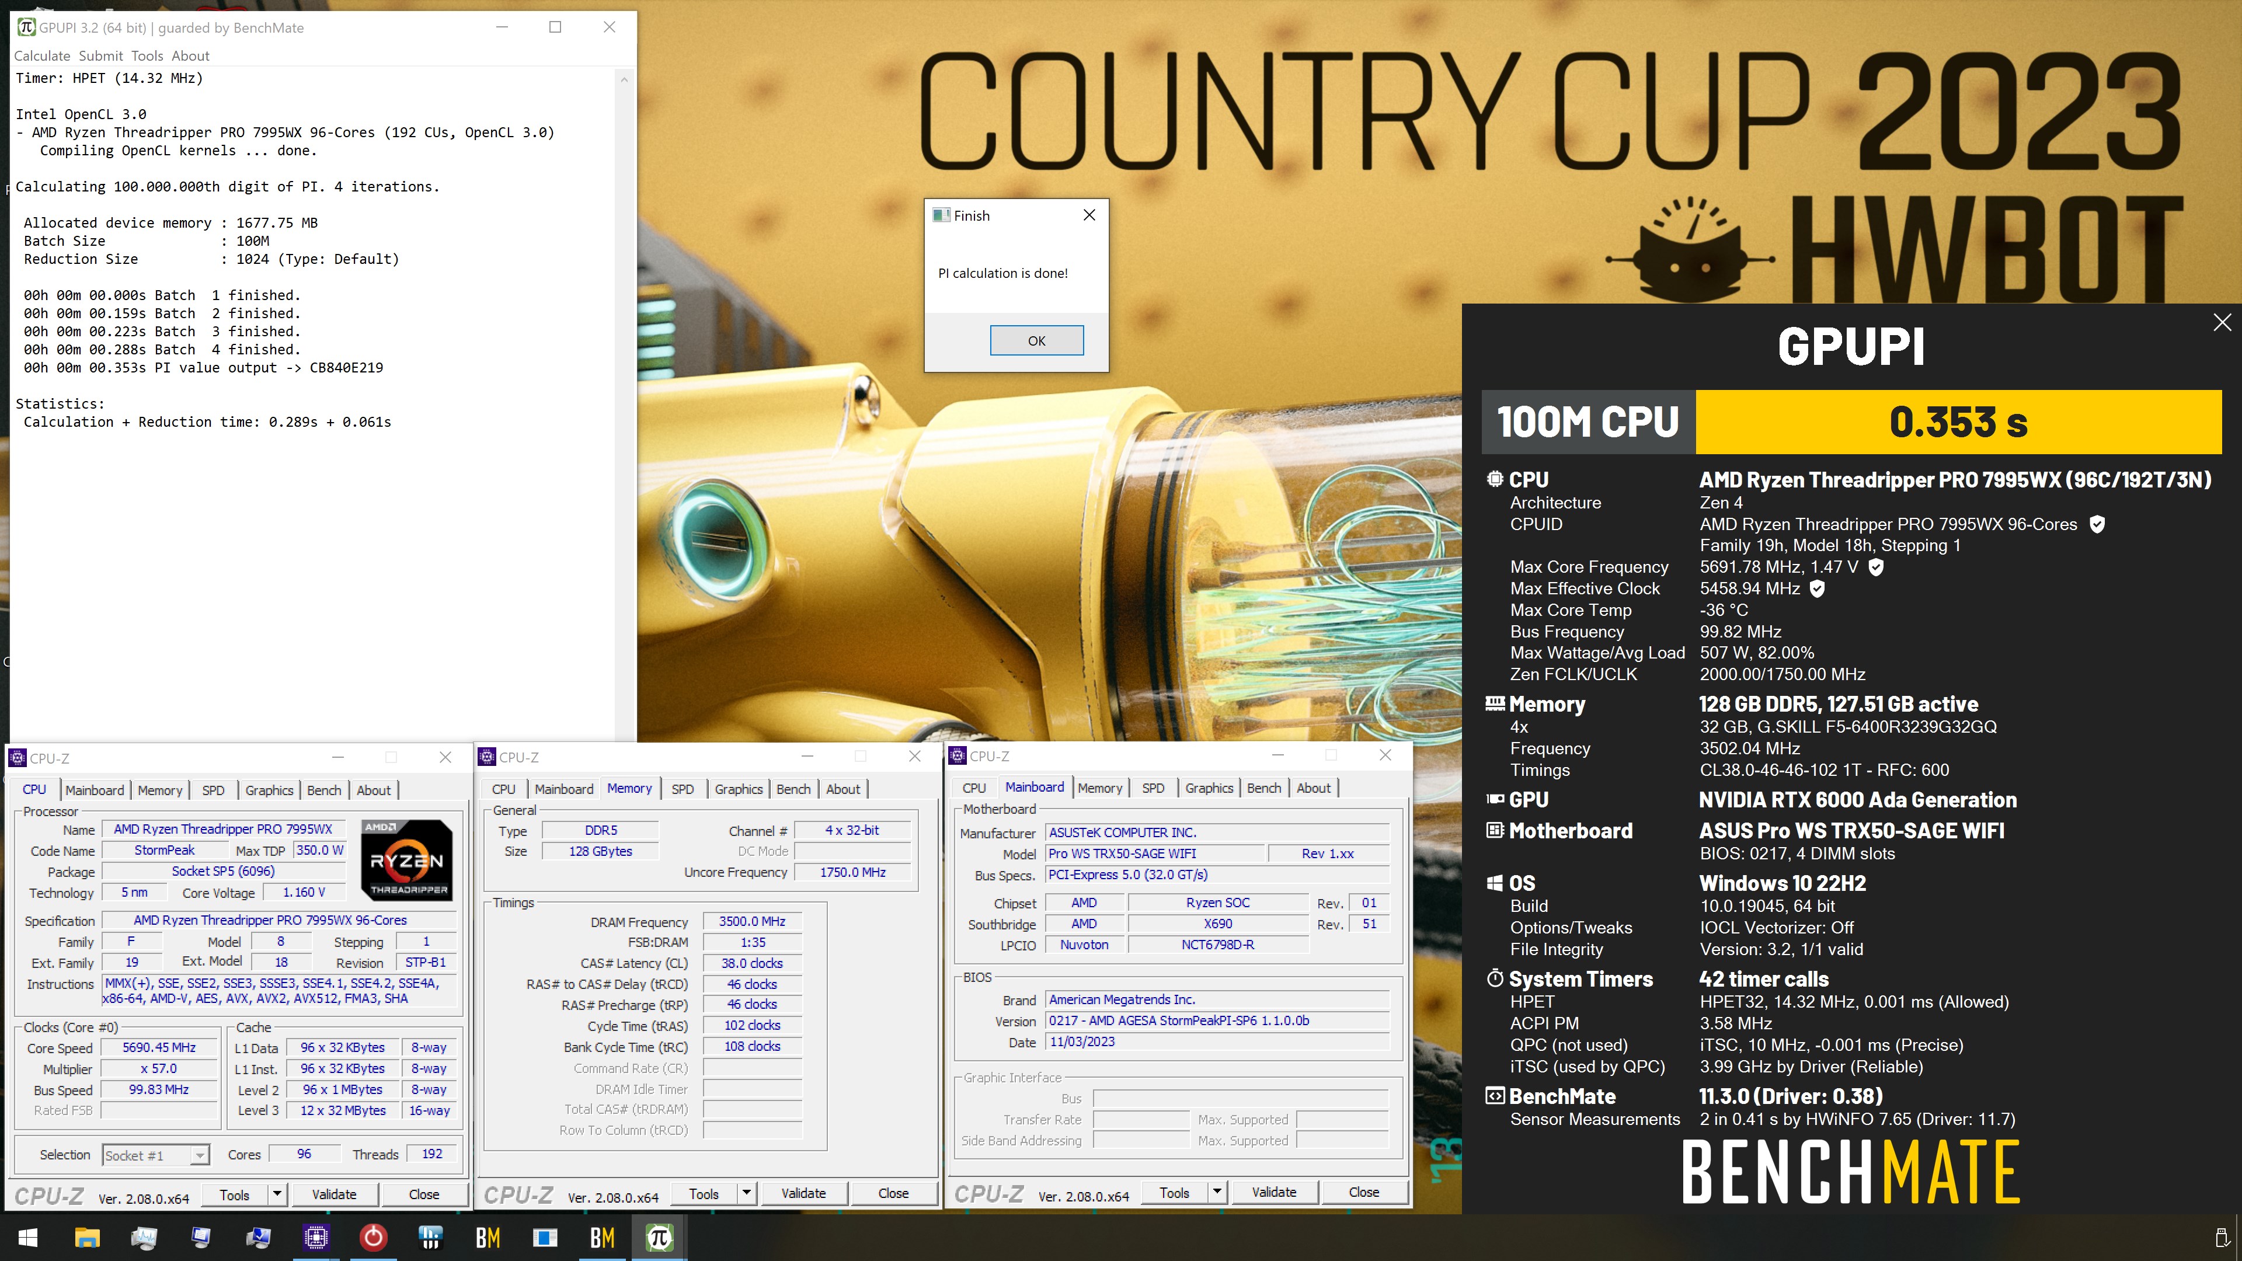2242x1261 pixels.
Task: Select SPD tab in middle CPU-Z window
Action: click(683, 789)
